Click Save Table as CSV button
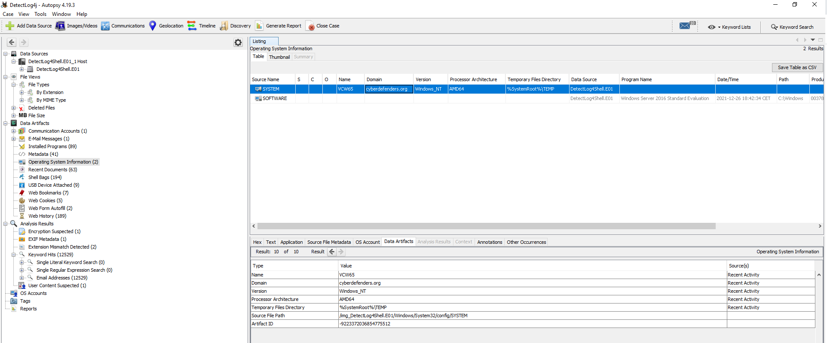This screenshot has width=827, height=343. click(797, 67)
